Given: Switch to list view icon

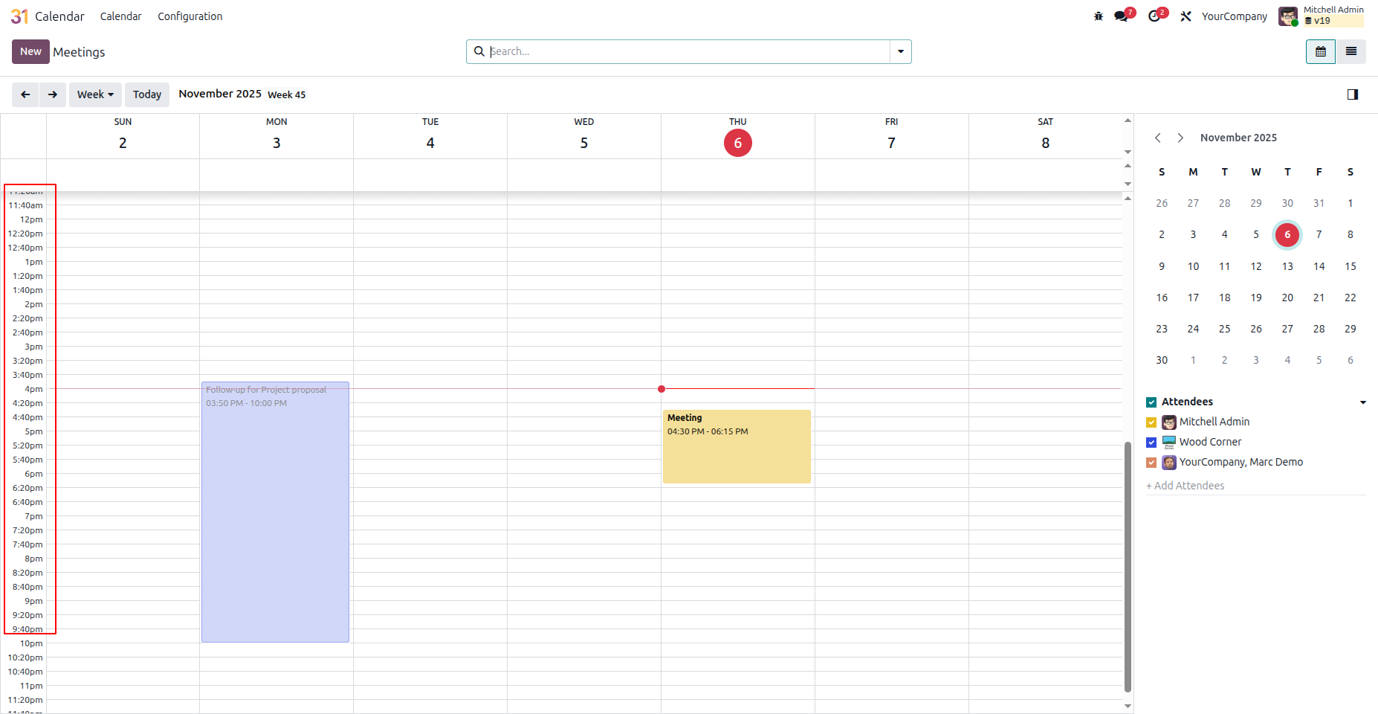Looking at the screenshot, I should coord(1351,51).
